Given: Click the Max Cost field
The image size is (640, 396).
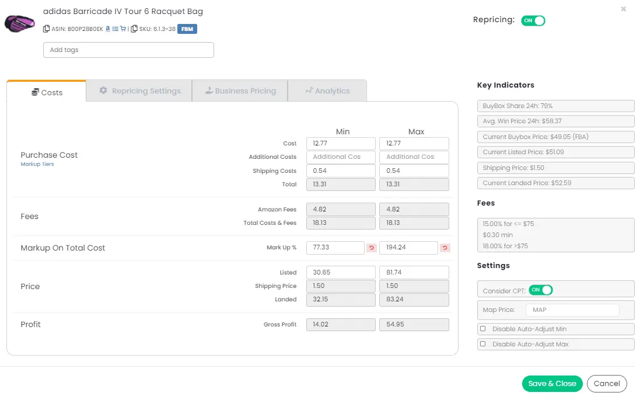Looking at the screenshot, I should [x=414, y=144].
